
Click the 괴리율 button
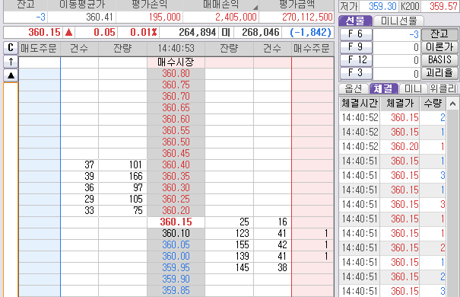click(x=439, y=73)
